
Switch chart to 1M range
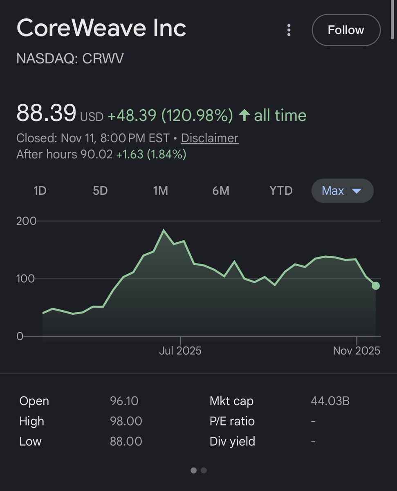click(x=160, y=191)
